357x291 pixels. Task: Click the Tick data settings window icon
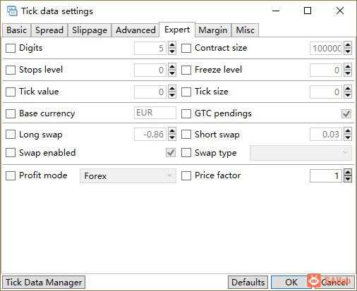point(12,11)
